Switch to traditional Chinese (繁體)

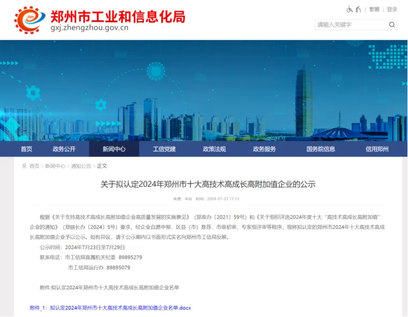[x=374, y=10]
